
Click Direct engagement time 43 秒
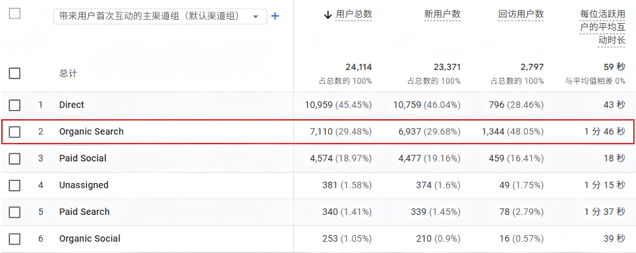click(614, 105)
